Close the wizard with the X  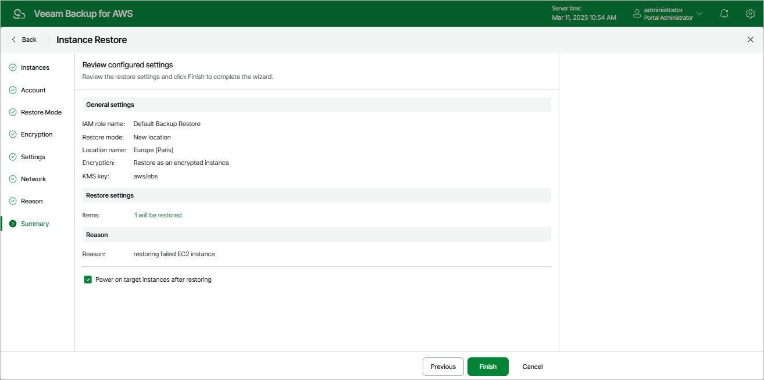tap(750, 39)
